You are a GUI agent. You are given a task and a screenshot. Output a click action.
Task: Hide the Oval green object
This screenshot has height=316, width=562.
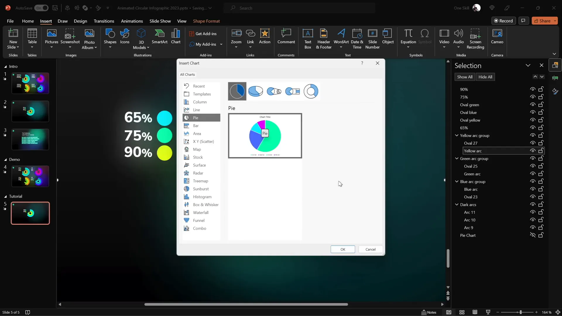click(533, 104)
